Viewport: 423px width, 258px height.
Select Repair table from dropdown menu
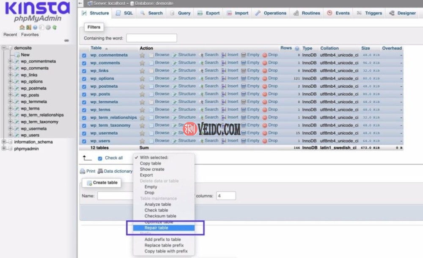tap(156, 228)
